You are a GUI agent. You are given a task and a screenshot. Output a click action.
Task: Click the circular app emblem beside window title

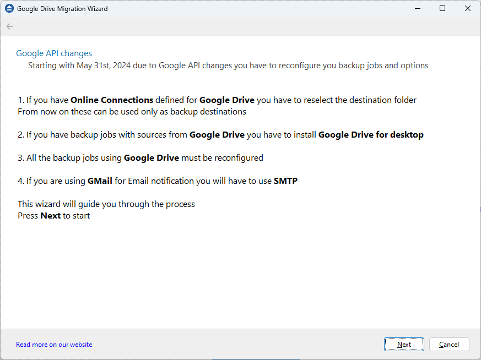(x=9, y=8)
